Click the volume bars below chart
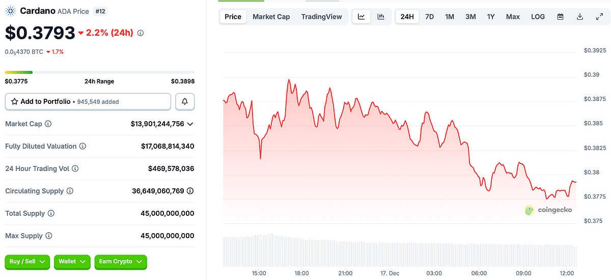 pos(400,250)
